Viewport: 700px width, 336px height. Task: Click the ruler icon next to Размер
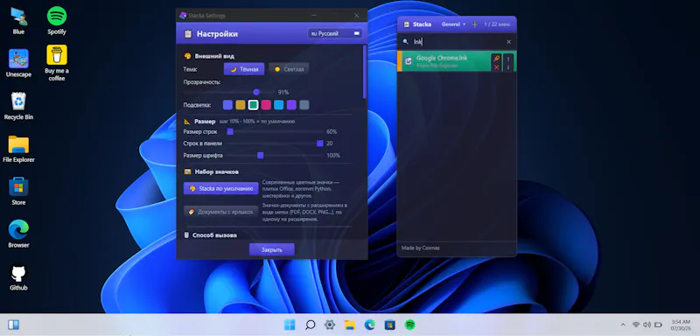coord(187,122)
